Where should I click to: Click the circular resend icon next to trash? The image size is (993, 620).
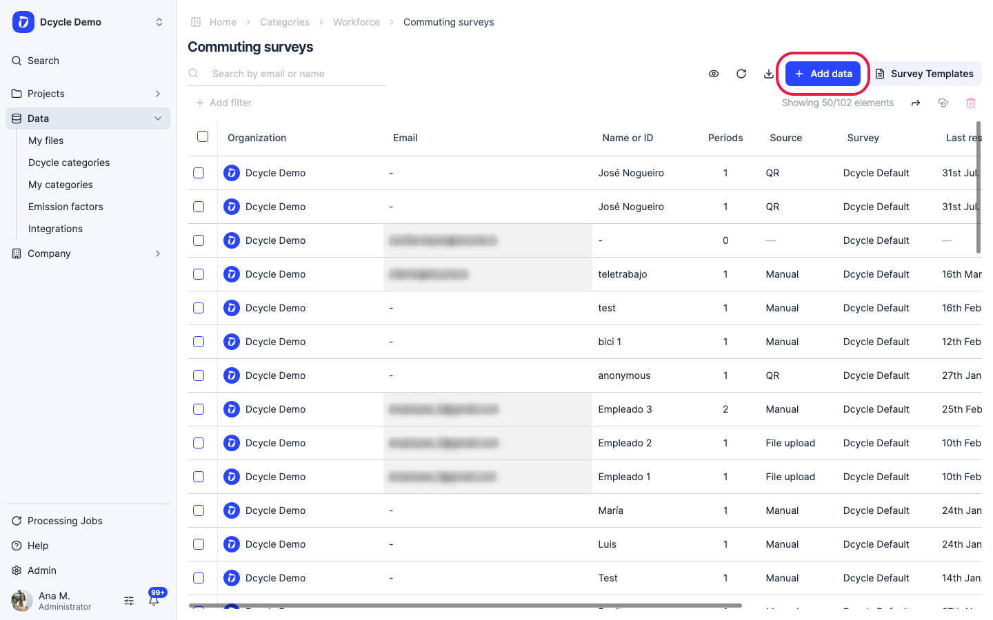tap(943, 103)
